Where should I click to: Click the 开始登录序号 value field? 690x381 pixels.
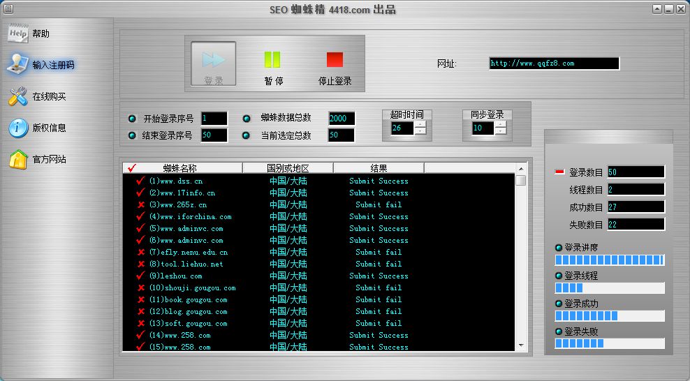click(214, 118)
